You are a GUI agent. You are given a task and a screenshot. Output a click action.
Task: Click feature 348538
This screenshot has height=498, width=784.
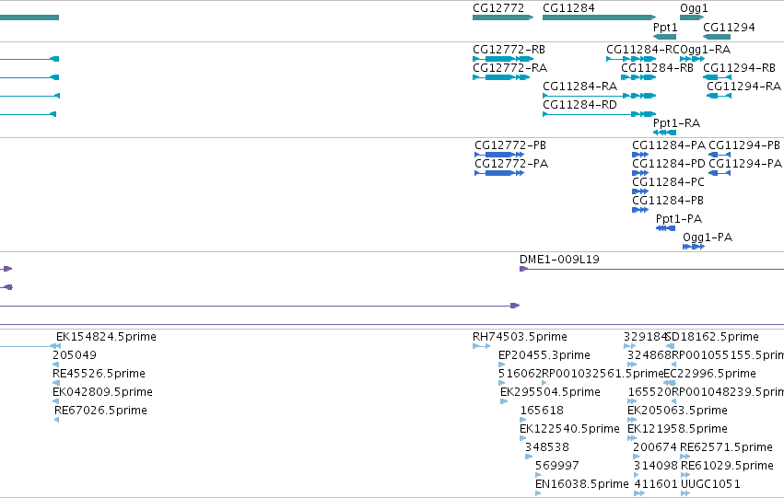coord(529,457)
